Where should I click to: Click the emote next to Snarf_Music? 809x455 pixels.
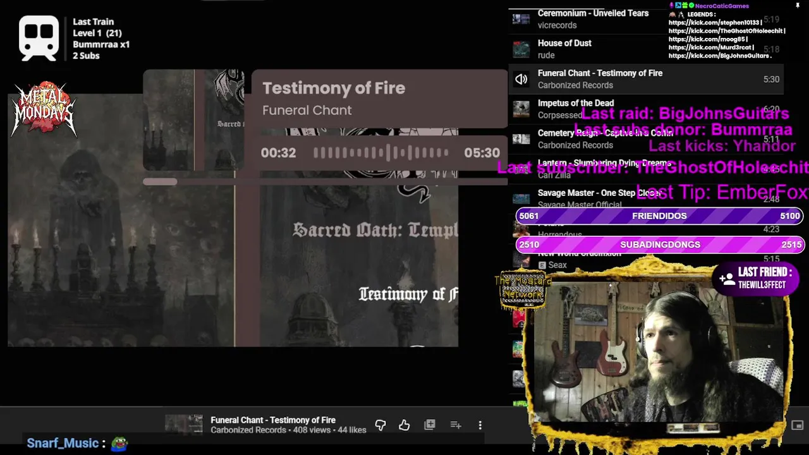click(x=119, y=444)
